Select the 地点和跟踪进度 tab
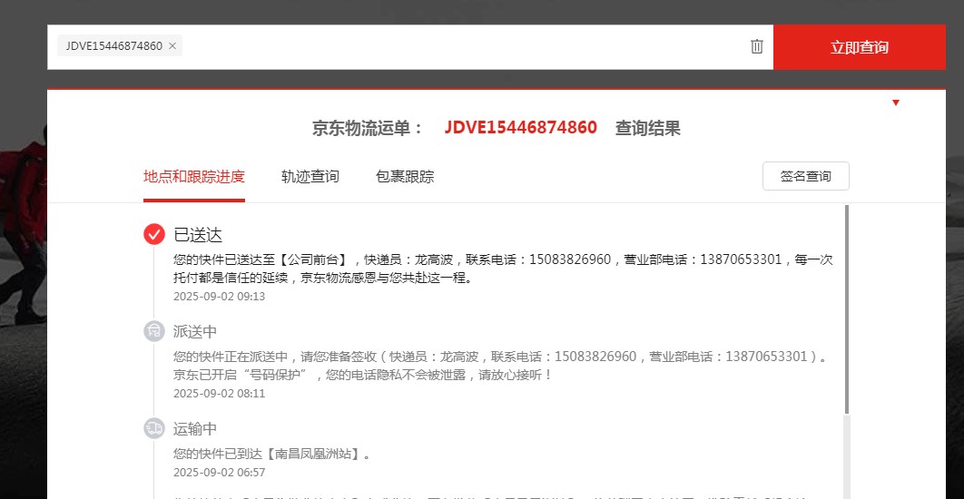Screen dimensions: 964x499 [193, 176]
